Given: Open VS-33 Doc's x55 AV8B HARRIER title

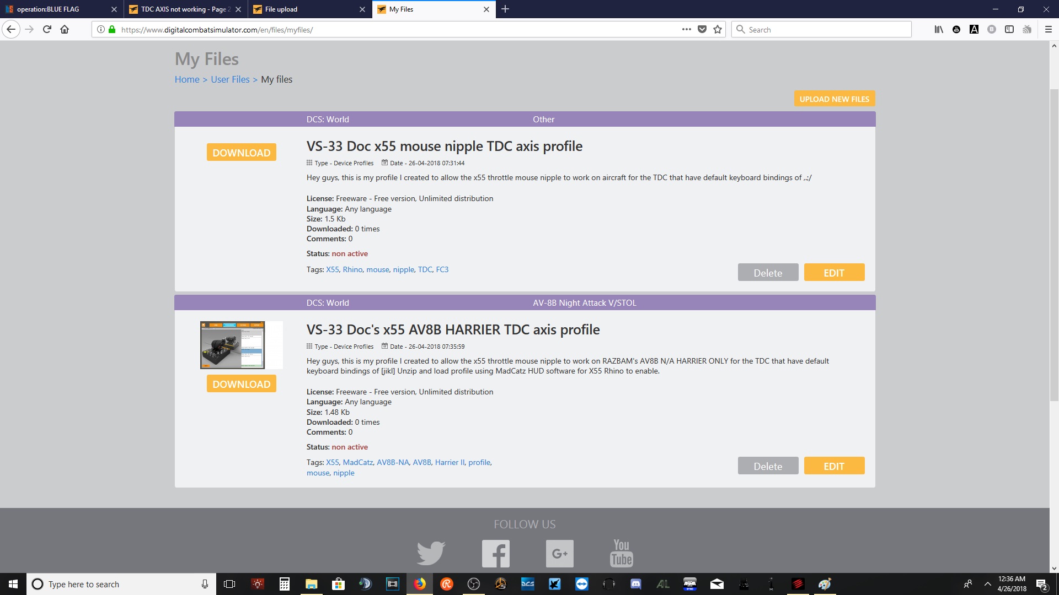Looking at the screenshot, I should coord(453,329).
